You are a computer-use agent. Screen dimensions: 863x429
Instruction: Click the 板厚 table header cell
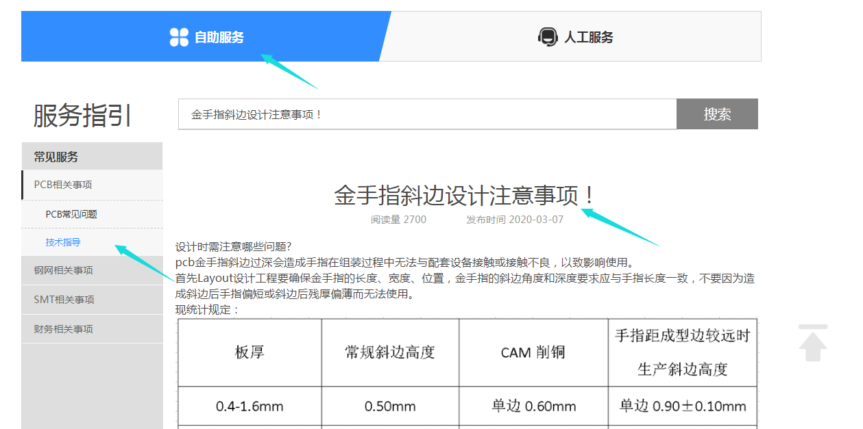(x=250, y=352)
